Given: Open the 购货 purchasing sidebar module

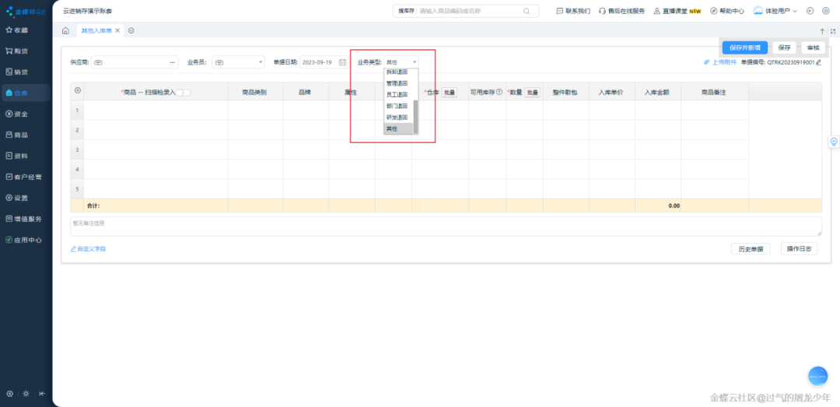Looking at the screenshot, I should tap(16, 51).
